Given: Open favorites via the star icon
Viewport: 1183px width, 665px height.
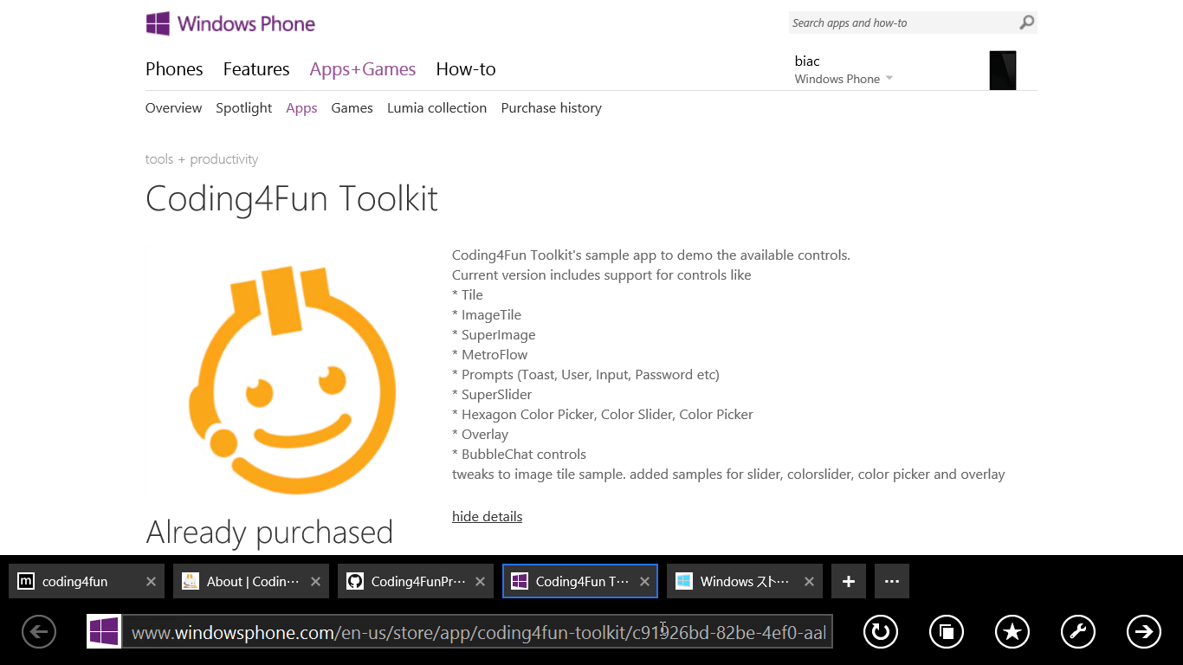Looking at the screenshot, I should point(1012,632).
